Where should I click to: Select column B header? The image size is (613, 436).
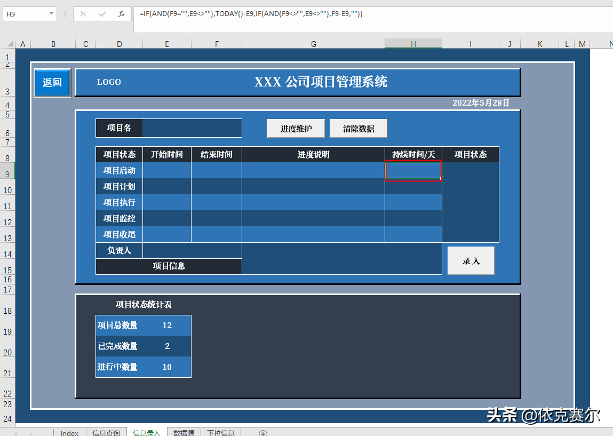[53, 44]
